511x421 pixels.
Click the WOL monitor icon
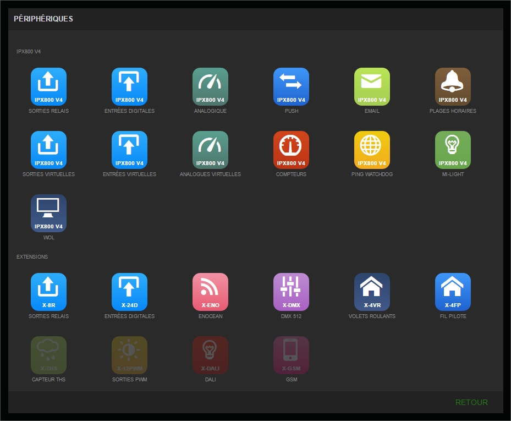(48, 213)
